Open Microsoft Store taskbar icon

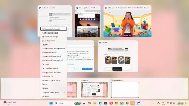click(106, 103)
